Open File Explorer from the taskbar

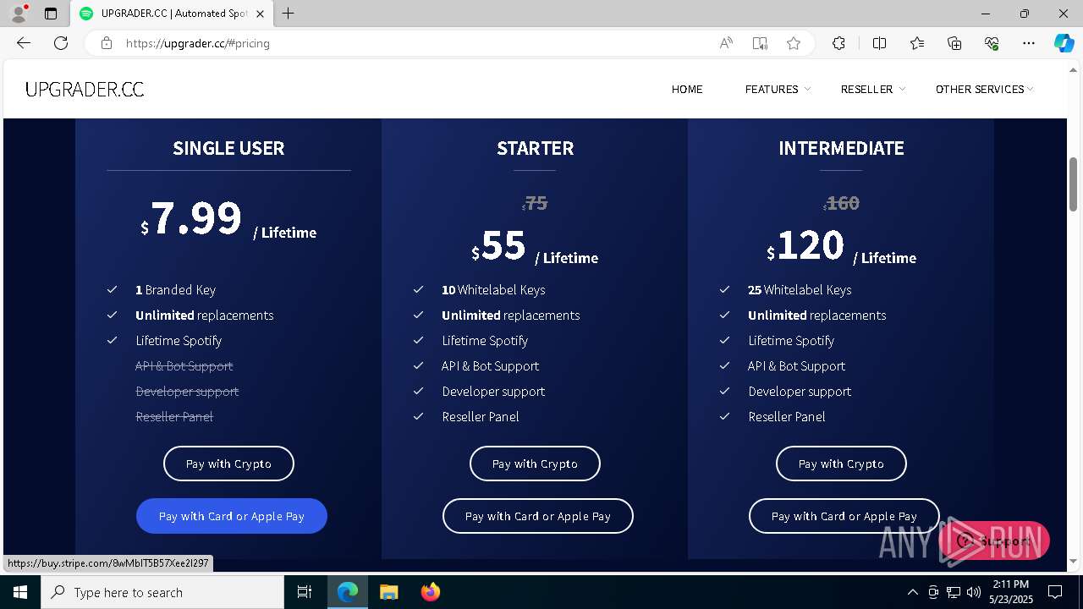[389, 592]
